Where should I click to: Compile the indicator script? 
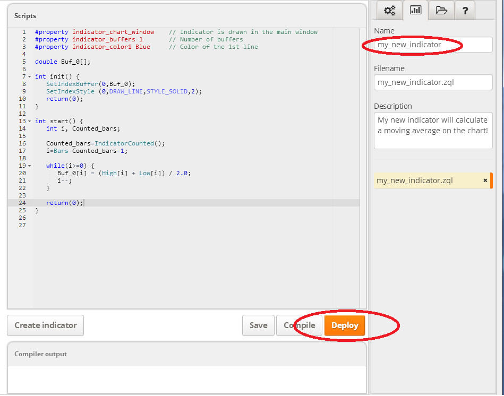(x=300, y=325)
